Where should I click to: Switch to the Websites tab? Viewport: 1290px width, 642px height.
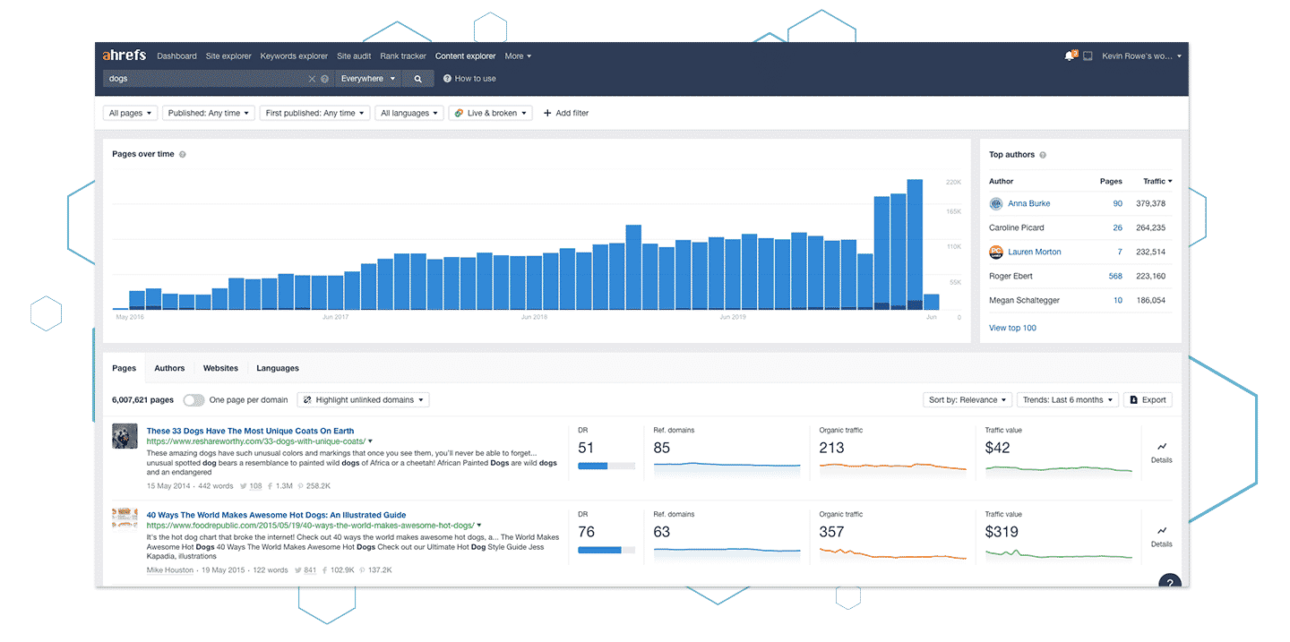[220, 368]
